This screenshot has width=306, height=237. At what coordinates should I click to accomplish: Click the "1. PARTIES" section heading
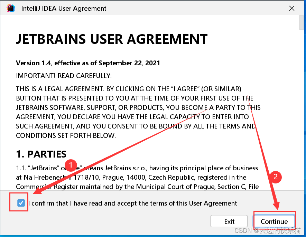click(x=41, y=154)
